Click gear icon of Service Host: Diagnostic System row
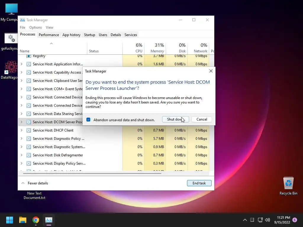The height and width of the screenshot is (227, 303). click(x=29, y=147)
